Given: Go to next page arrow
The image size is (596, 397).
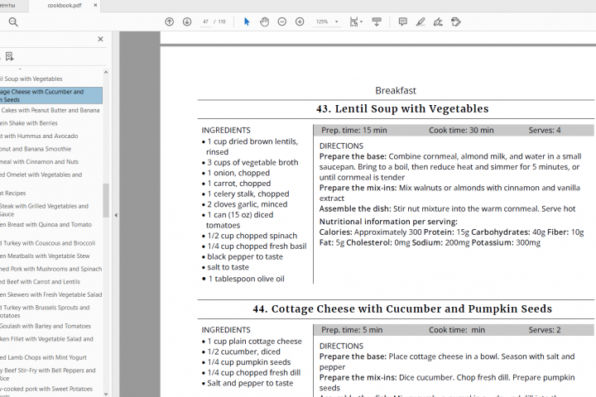Looking at the screenshot, I should click(x=186, y=22).
